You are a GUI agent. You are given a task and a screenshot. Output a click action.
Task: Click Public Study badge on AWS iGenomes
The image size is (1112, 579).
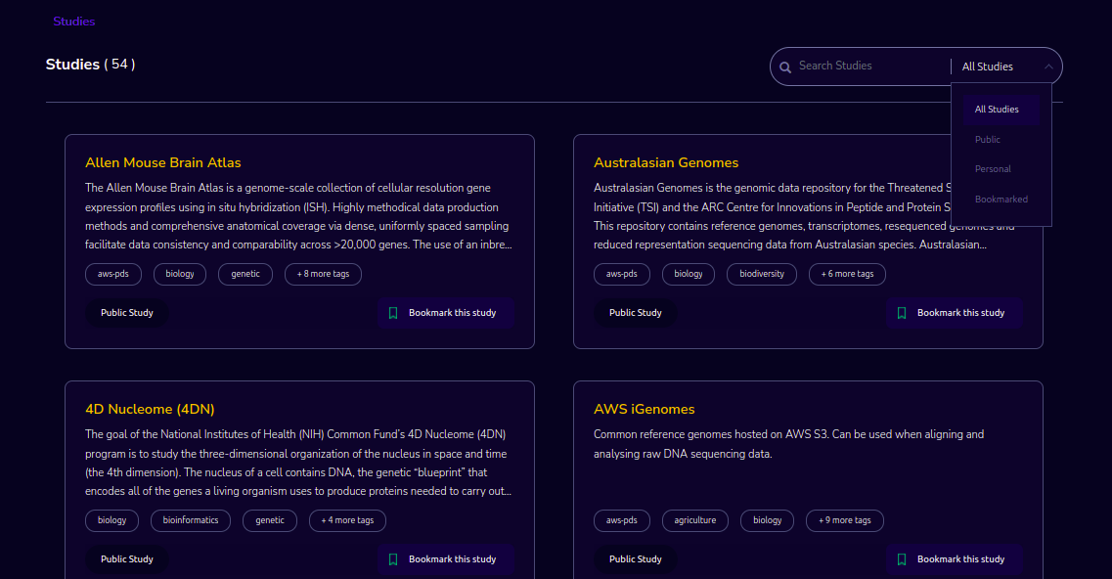click(636, 559)
